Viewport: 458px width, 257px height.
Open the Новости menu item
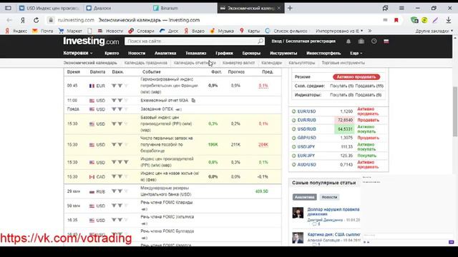click(137, 54)
